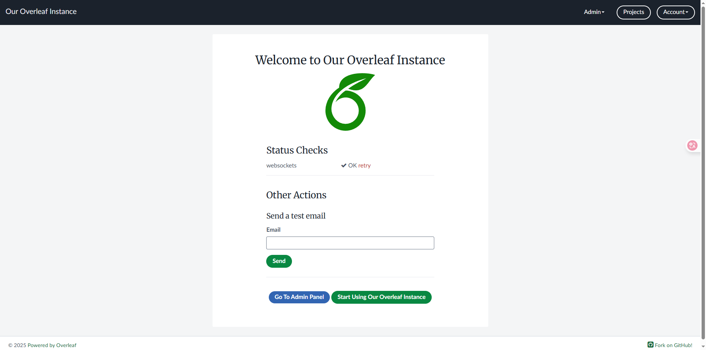The width and height of the screenshot is (706, 350).
Task: Go to the Projects page
Action: [634, 12]
